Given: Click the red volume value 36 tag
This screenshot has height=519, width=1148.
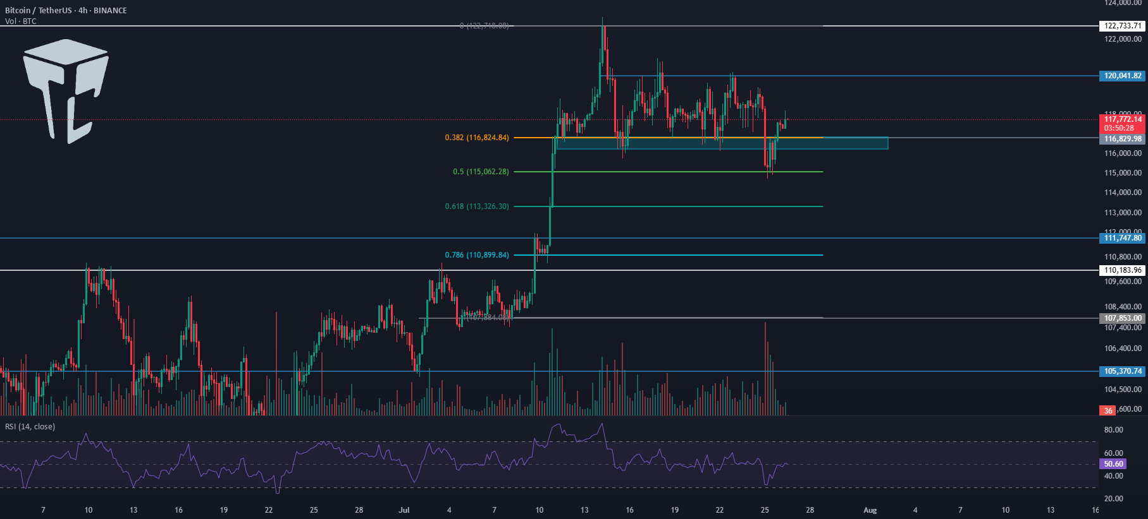Looking at the screenshot, I should pyautogui.click(x=1108, y=410).
